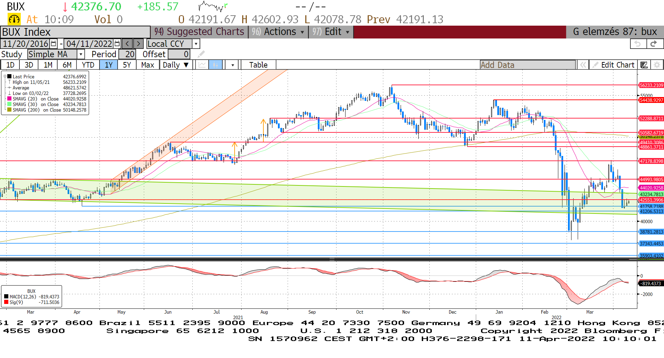
Task: Click the Add Data field
Action: (527, 65)
